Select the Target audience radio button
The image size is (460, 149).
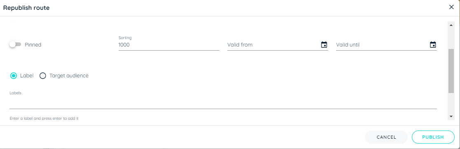(43, 76)
